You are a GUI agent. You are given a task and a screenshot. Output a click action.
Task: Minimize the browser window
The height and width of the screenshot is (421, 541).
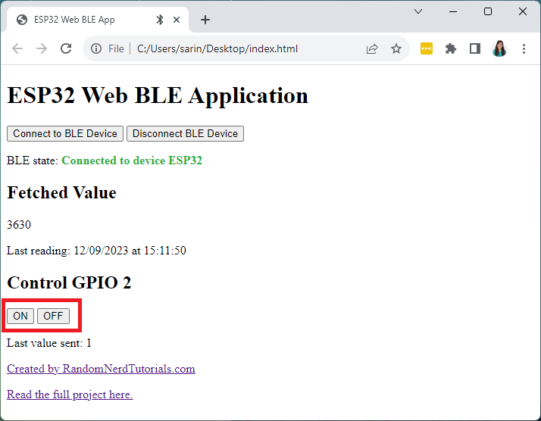point(453,11)
